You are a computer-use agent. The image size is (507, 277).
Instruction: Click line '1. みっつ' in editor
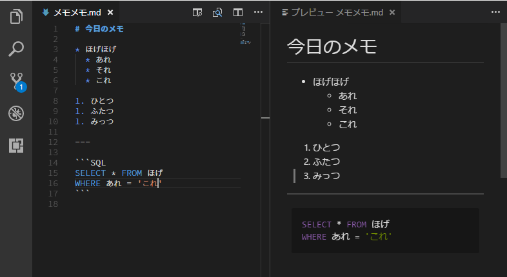(x=94, y=121)
